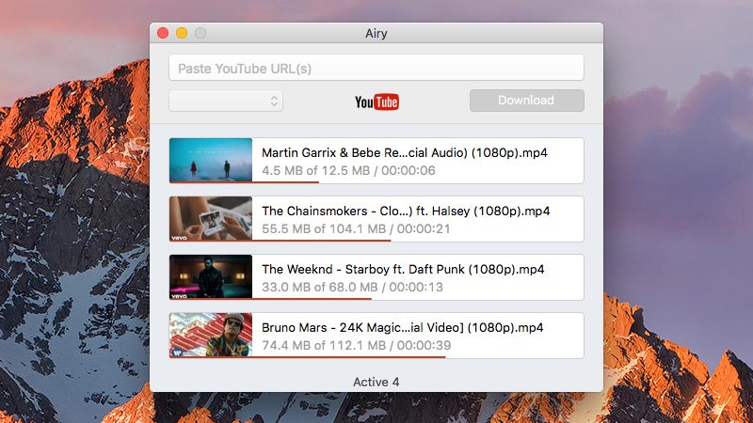Click the Paste YouTube URL(s) field
The image size is (753, 423).
click(x=376, y=68)
